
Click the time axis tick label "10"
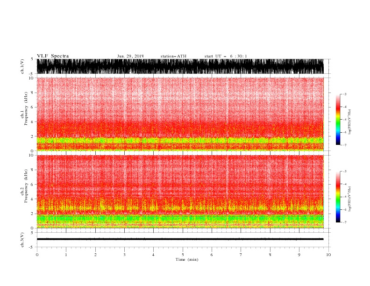click(x=328, y=255)
